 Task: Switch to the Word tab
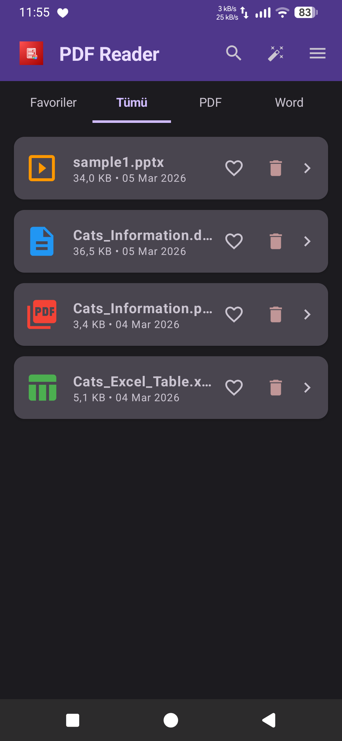[289, 103]
